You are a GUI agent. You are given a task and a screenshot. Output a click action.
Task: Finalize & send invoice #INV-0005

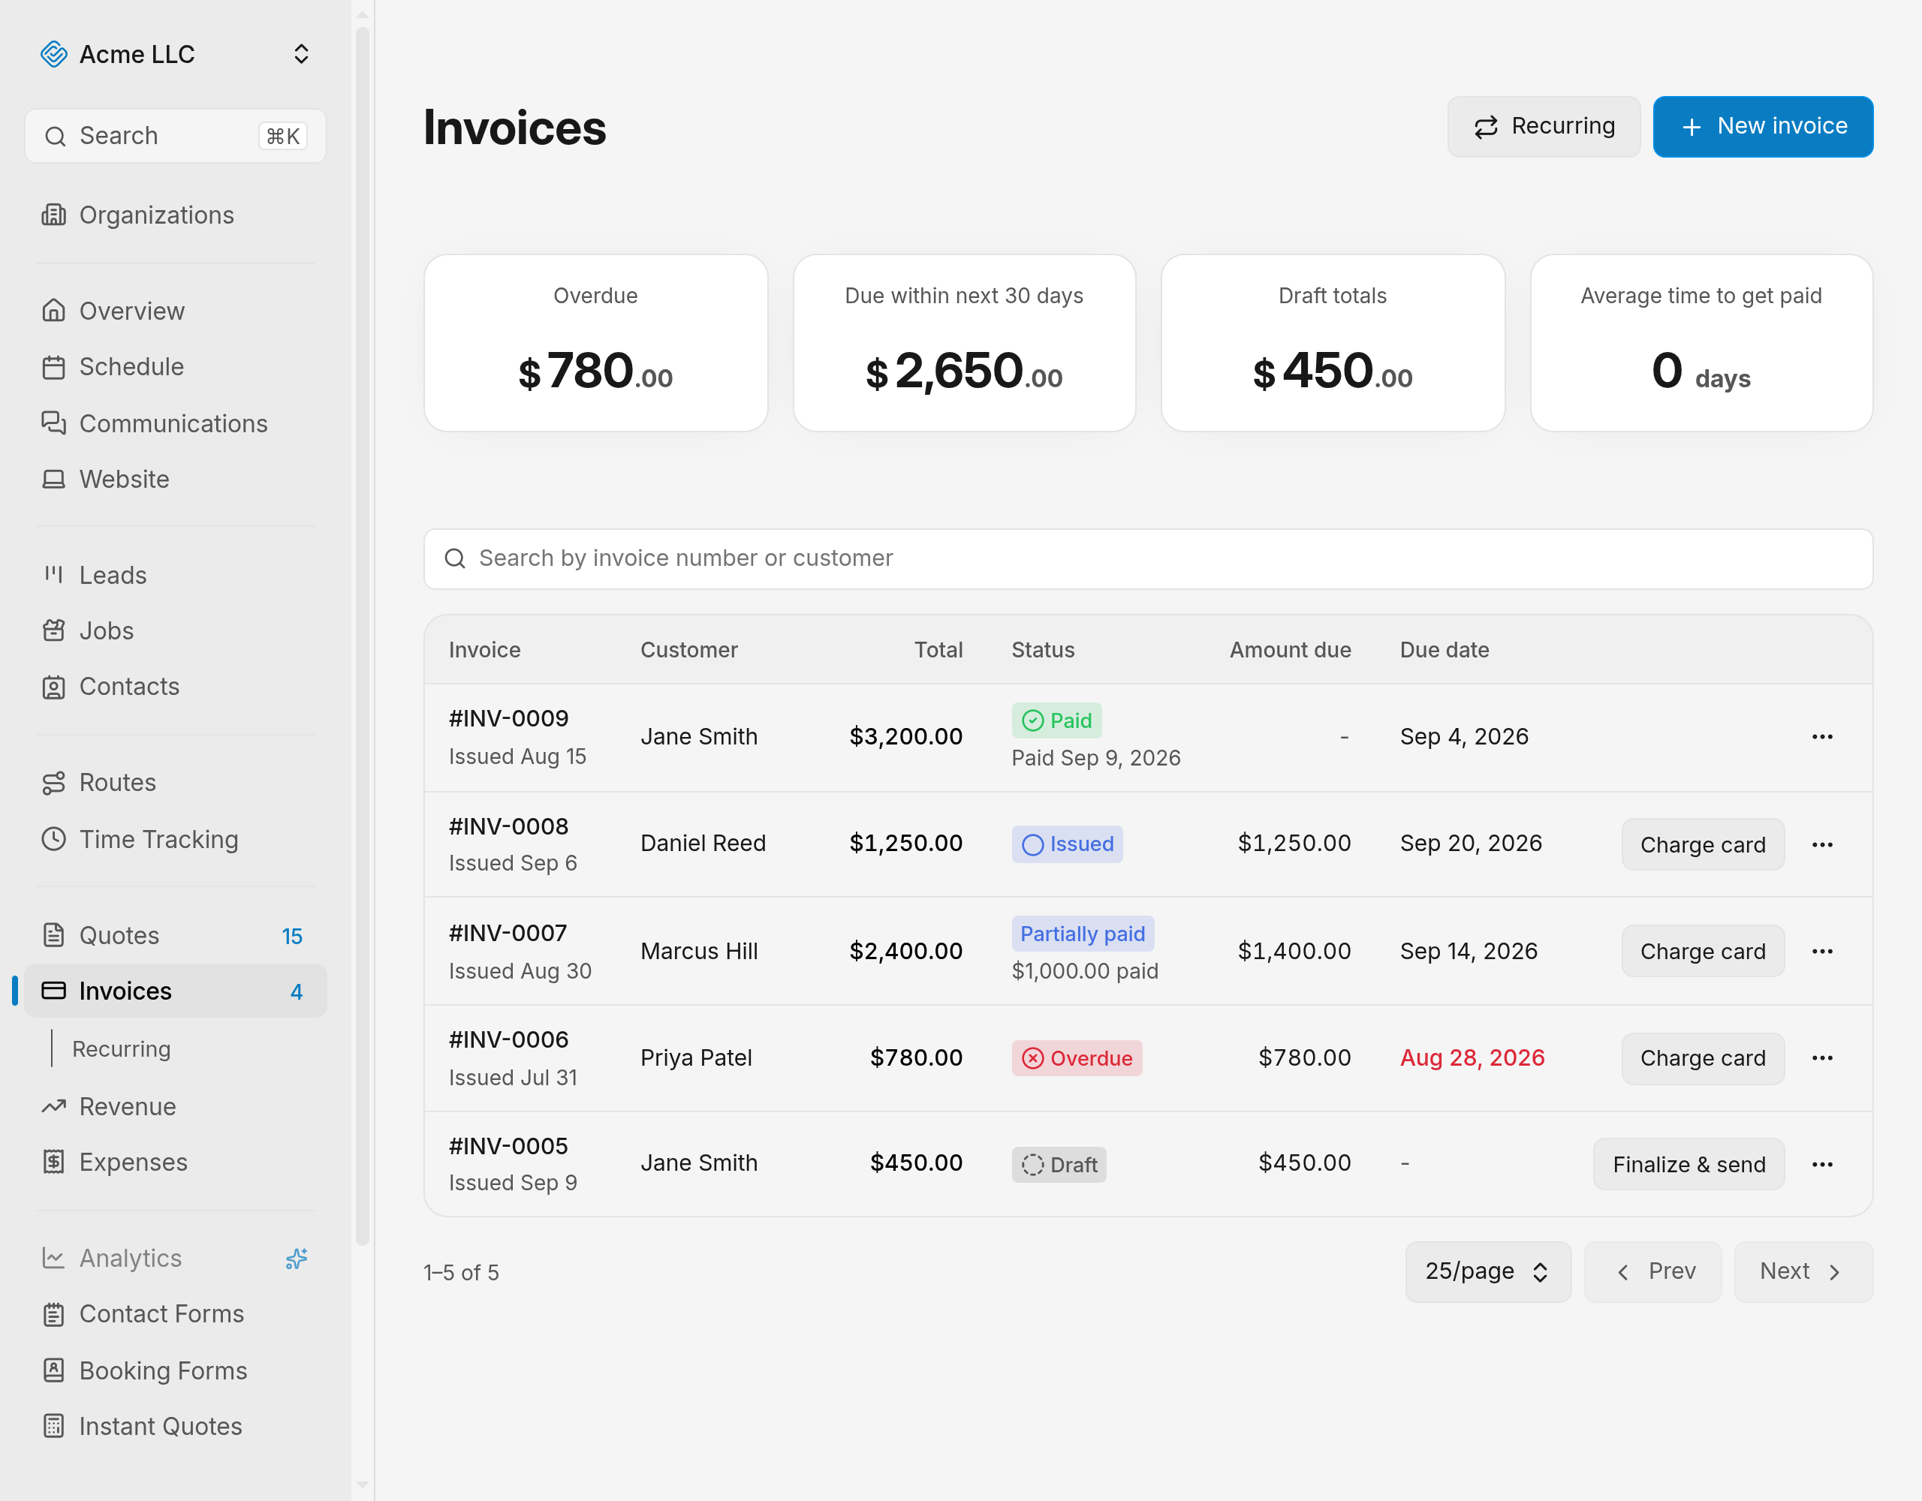1688,1164
